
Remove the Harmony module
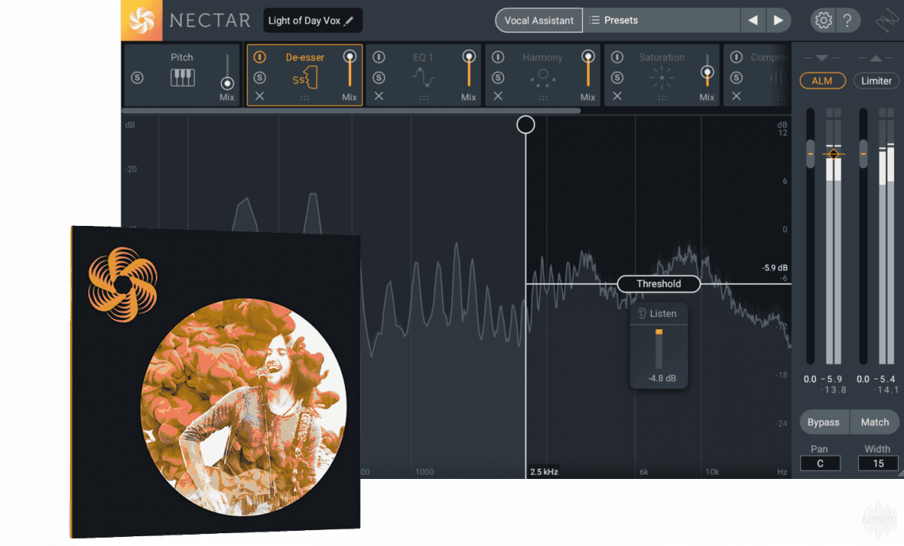click(498, 96)
